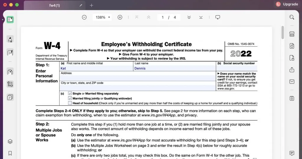Open the Convert PDF tool

click(292, 46)
